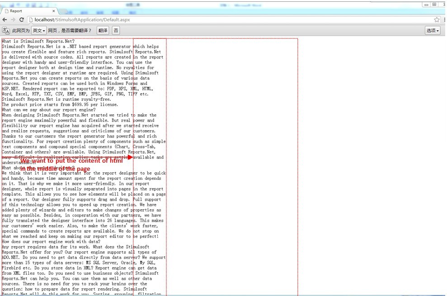447x296 pixels.
Task: Click the line starting 'Container and others) are available'
Action: tap(78, 152)
